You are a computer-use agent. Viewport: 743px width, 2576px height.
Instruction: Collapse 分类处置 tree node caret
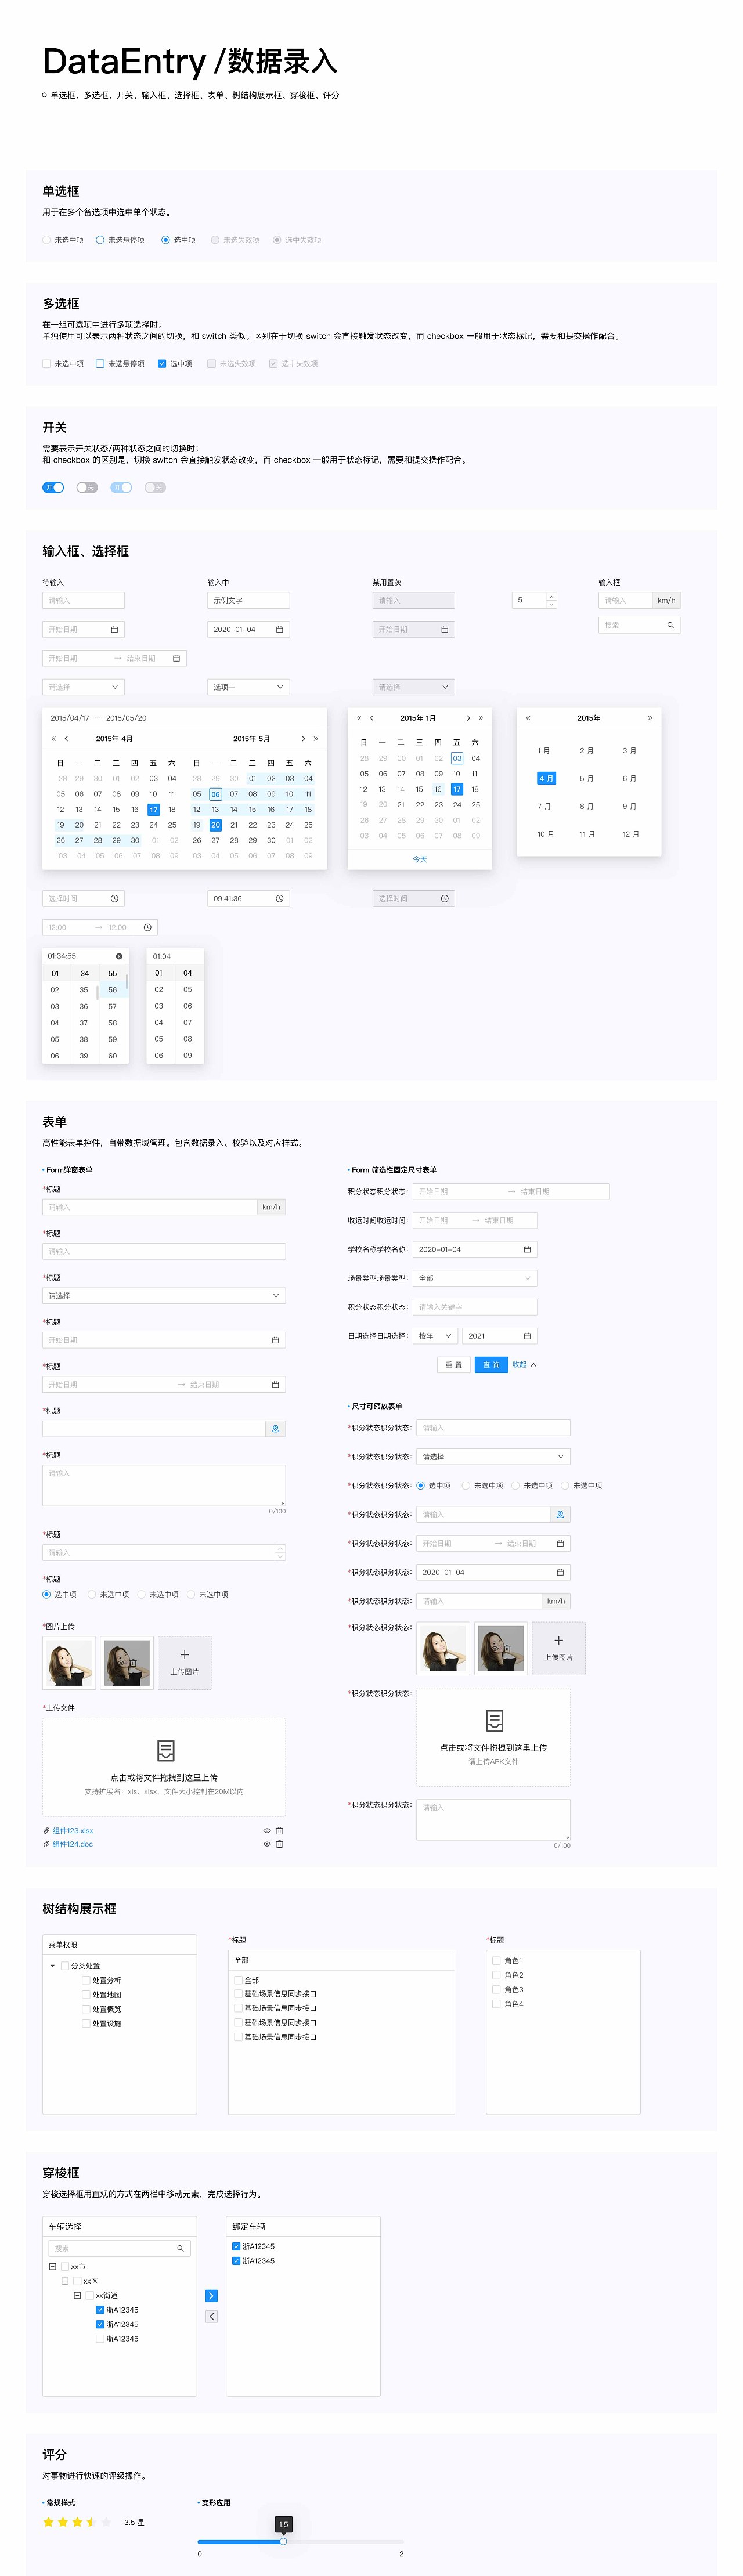[53, 1966]
